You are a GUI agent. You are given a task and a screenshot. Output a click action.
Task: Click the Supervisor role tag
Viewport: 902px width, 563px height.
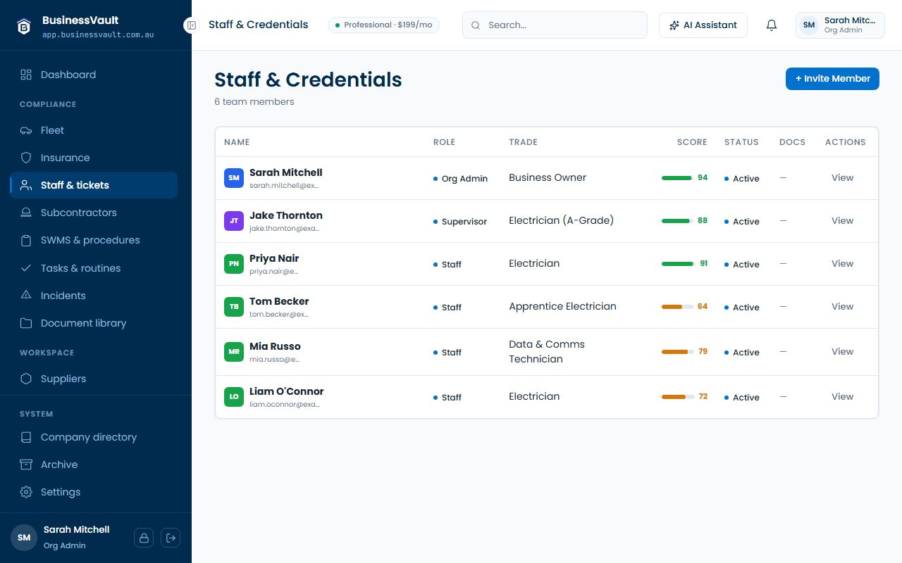[460, 222]
